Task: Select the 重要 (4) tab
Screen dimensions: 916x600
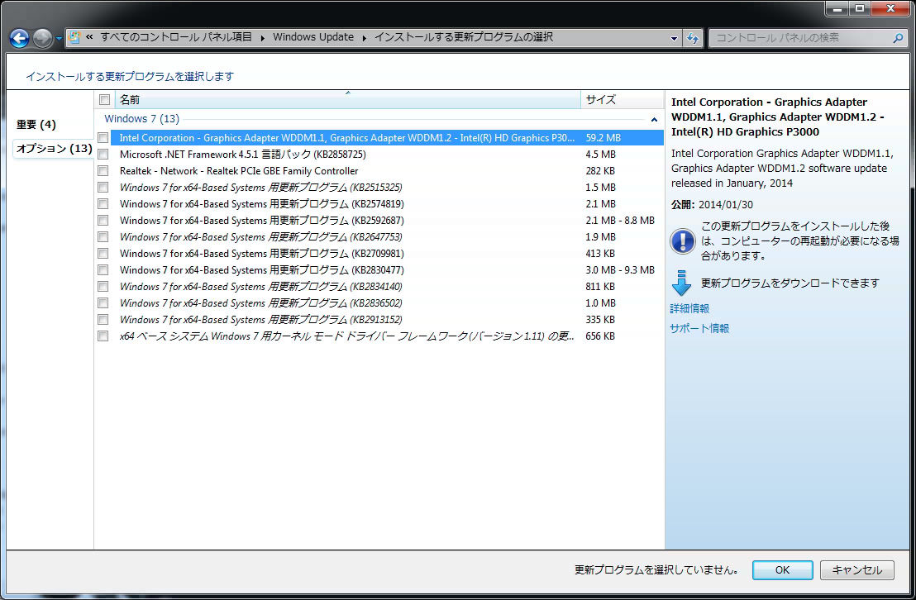Action: (x=36, y=125)
